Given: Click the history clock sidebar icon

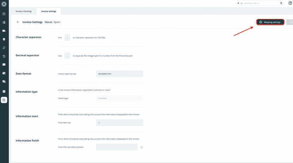Looking at the screenshot, I should [4, 56].
